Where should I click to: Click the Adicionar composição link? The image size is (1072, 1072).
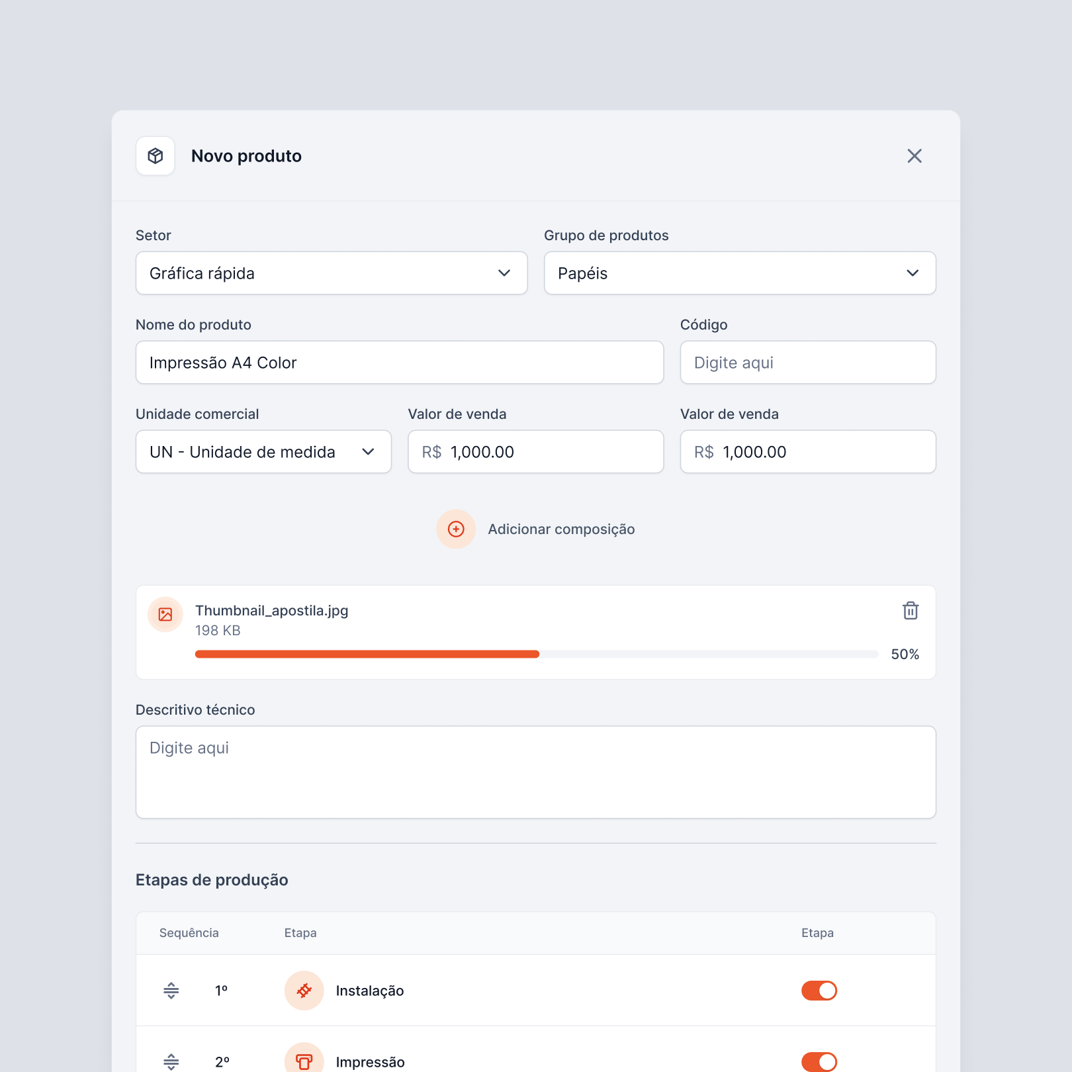[561, 529]
